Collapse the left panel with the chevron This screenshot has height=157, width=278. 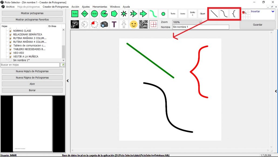67,80
